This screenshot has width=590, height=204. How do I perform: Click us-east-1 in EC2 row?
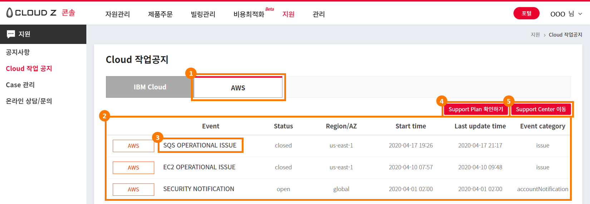pyautogui.click(x=341, y=167)
